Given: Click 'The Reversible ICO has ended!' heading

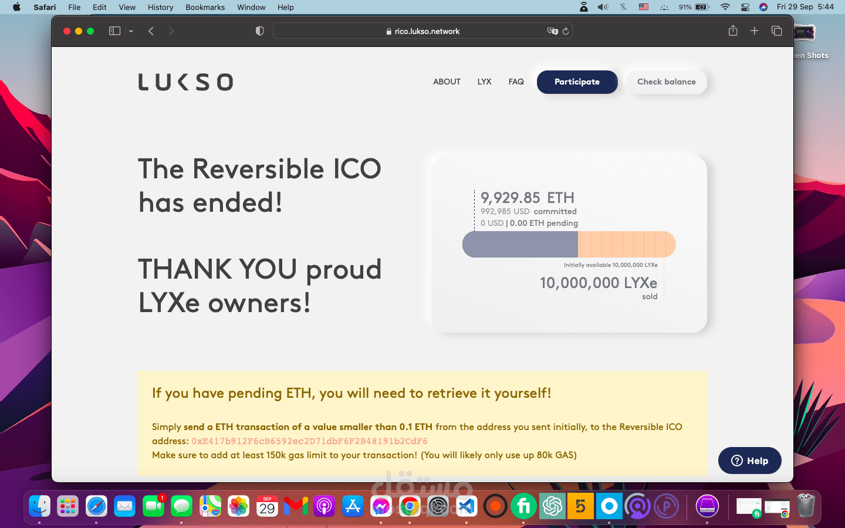Looking at the screenshot, I should click(260, 185).
